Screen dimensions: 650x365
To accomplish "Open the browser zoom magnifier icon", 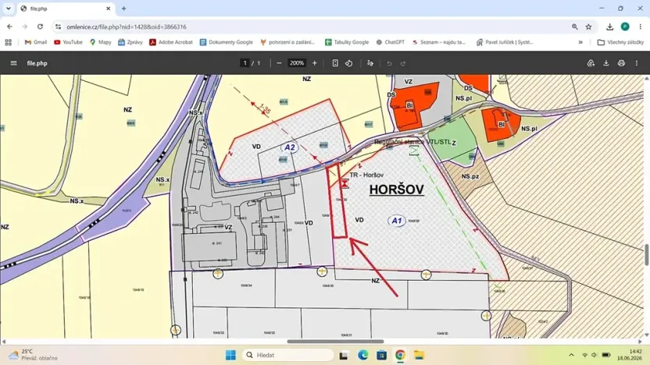I will [x=574, y=27].
